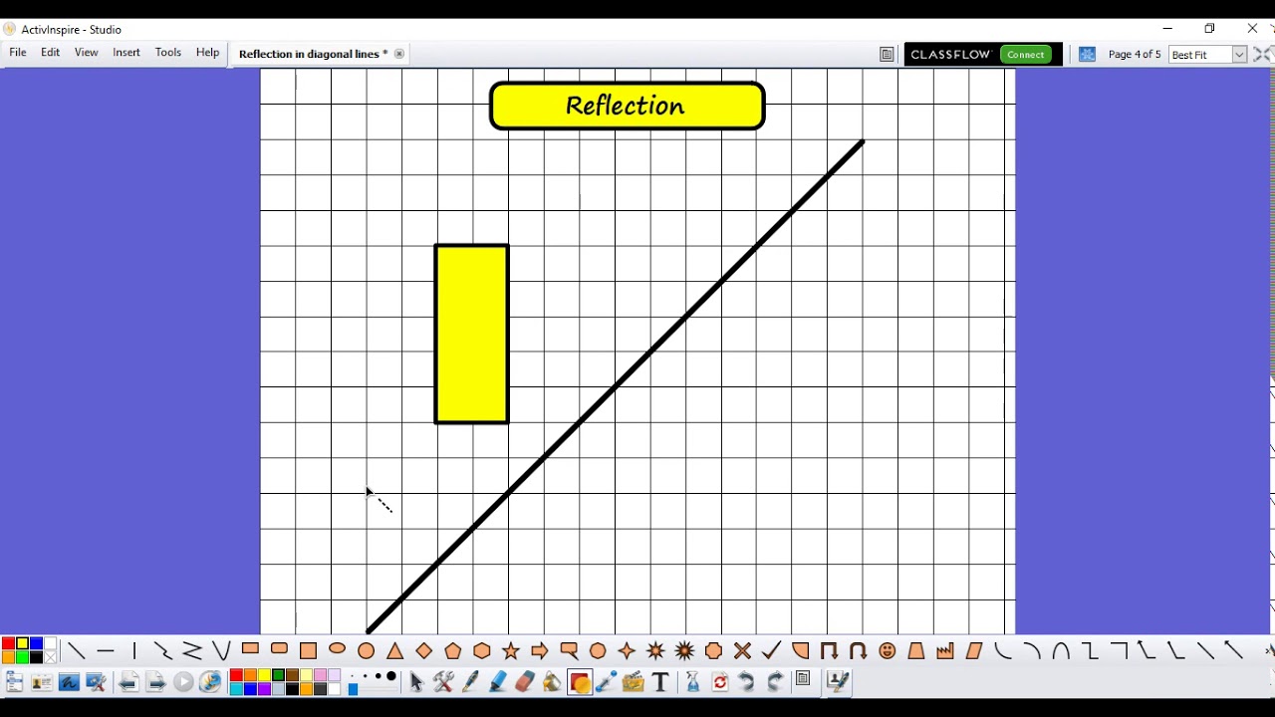Click the Start/Stop flipchart voting button

pos(183,682)
